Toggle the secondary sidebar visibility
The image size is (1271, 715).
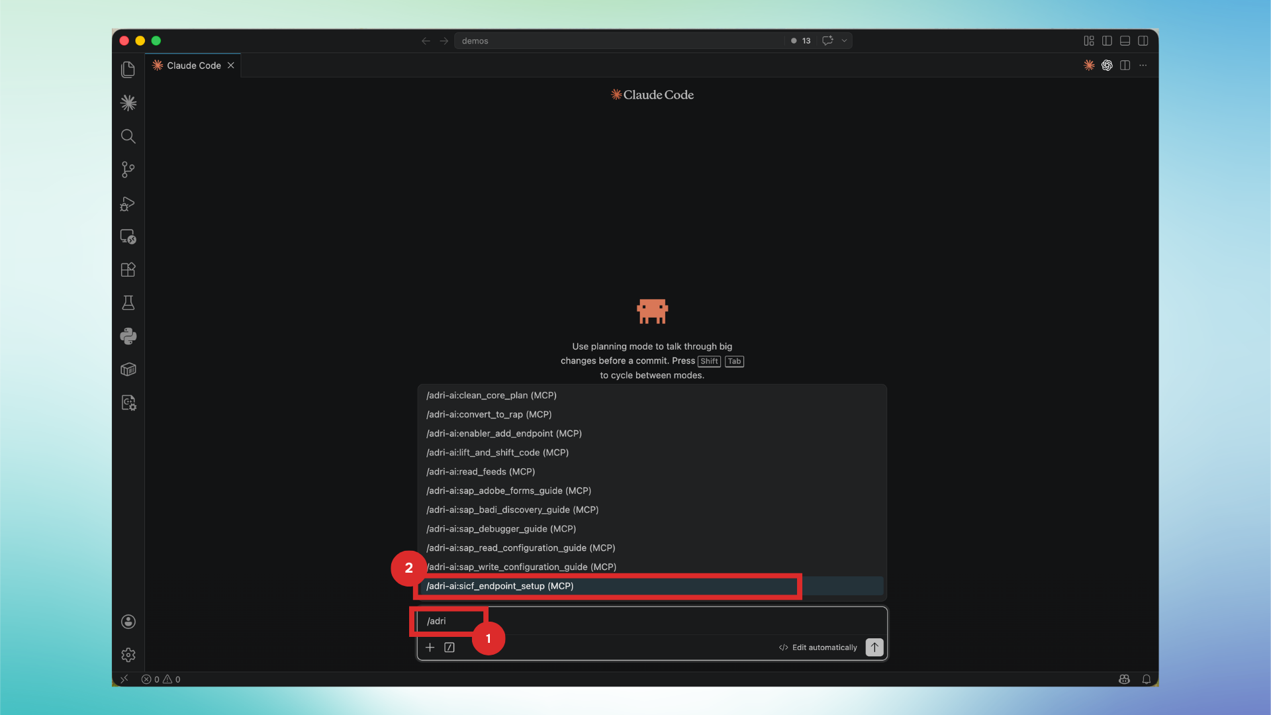tap(1143, 40)
